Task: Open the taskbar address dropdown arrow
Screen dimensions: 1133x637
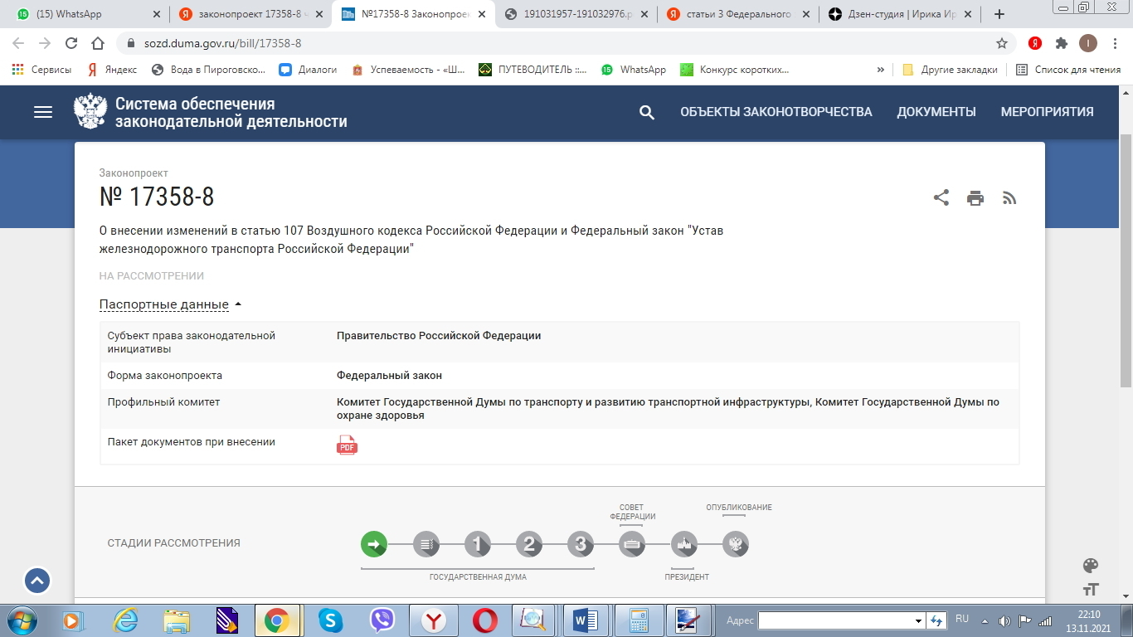Action: (x=918, y=621)
